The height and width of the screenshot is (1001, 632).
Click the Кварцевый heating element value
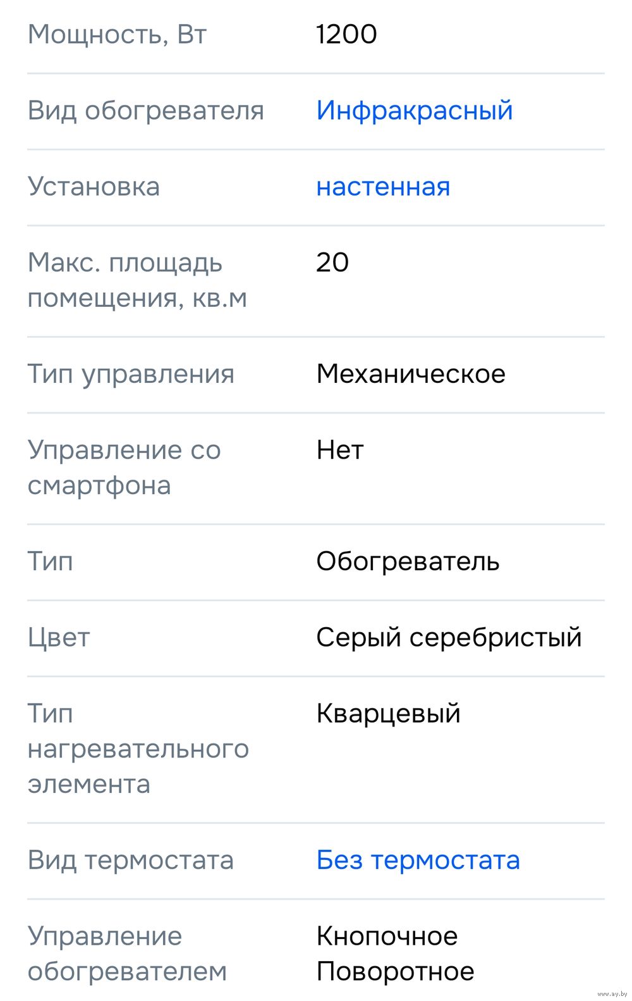click(x=388, y=713)
